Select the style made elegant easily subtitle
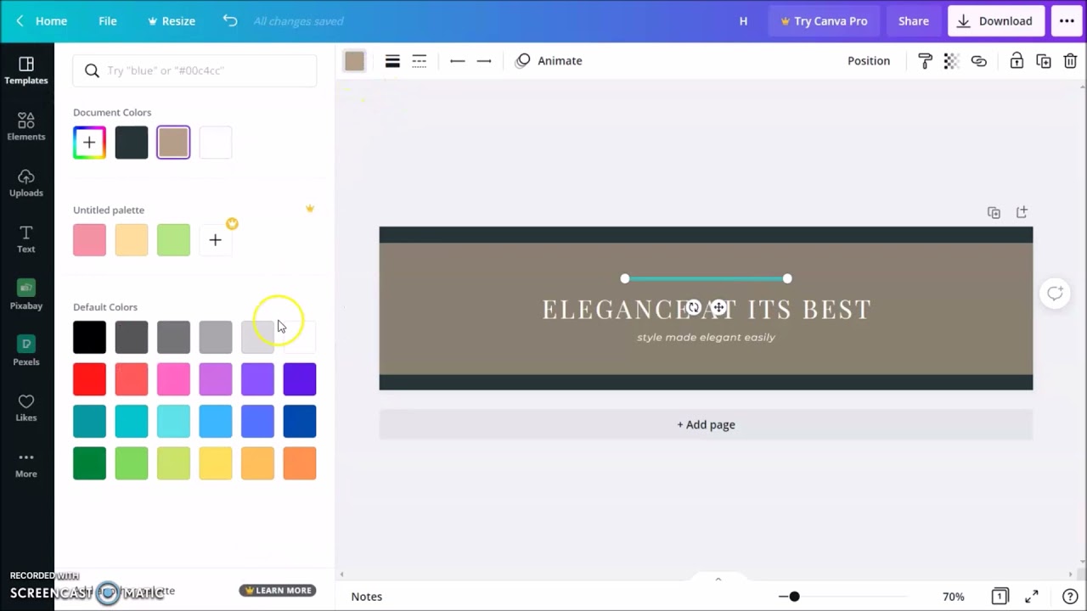Screen dimensions: 1087x611 [x=706, y=337]
